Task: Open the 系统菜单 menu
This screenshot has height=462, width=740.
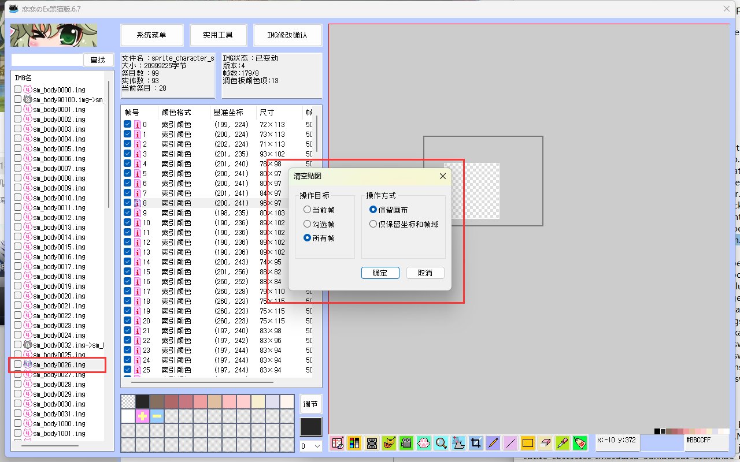Action: point(151,35)
